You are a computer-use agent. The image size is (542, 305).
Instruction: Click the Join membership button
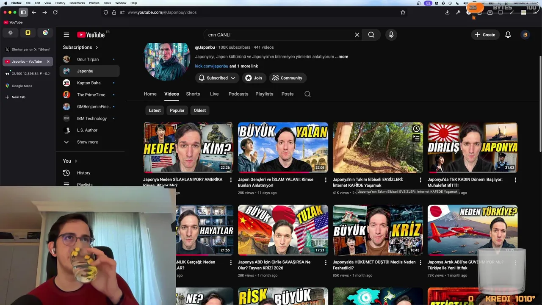253,78
